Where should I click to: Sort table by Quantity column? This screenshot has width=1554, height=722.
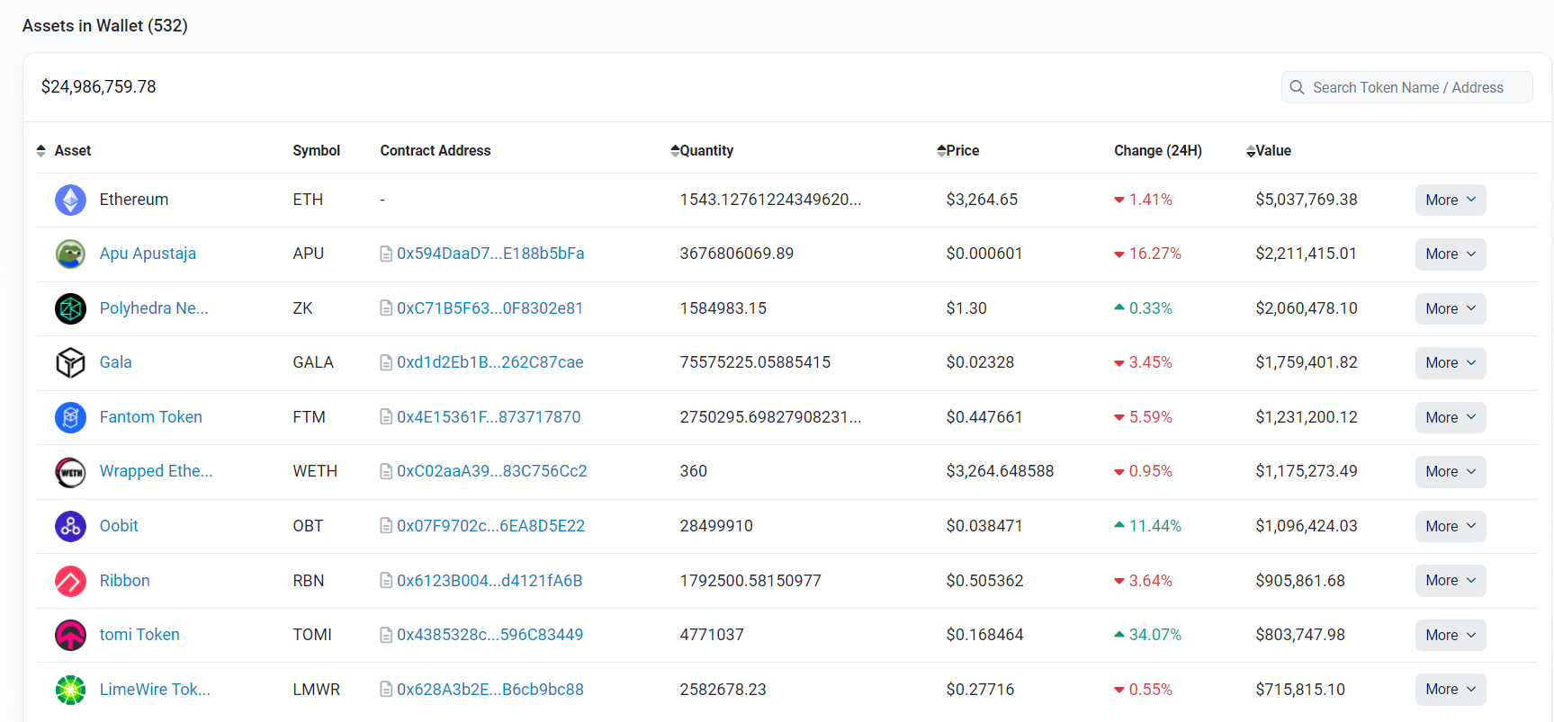(x=702, y=150)
